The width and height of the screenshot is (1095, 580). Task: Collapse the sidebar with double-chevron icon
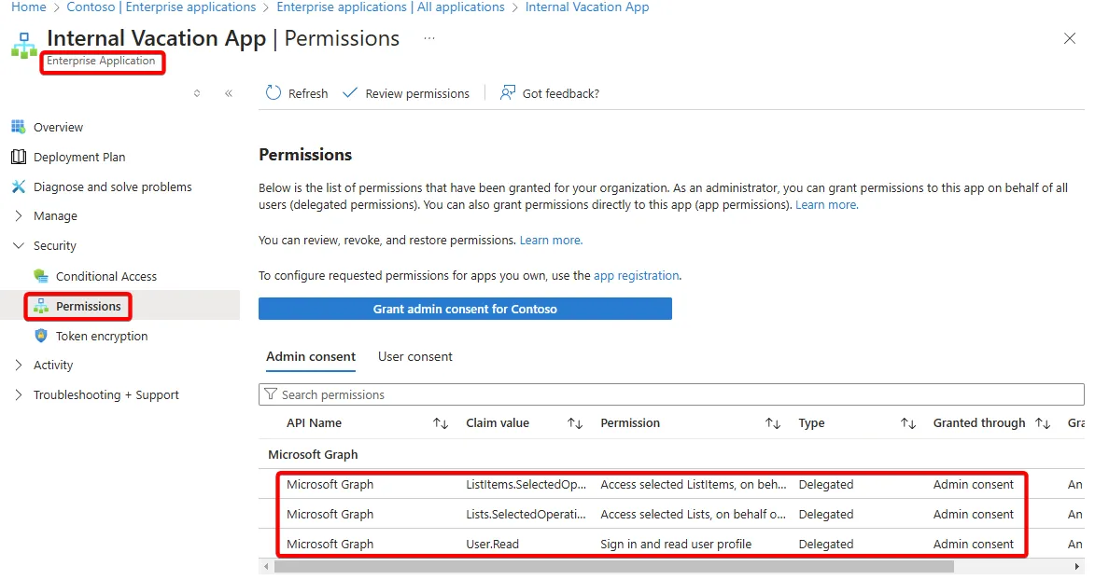point(229,93)
